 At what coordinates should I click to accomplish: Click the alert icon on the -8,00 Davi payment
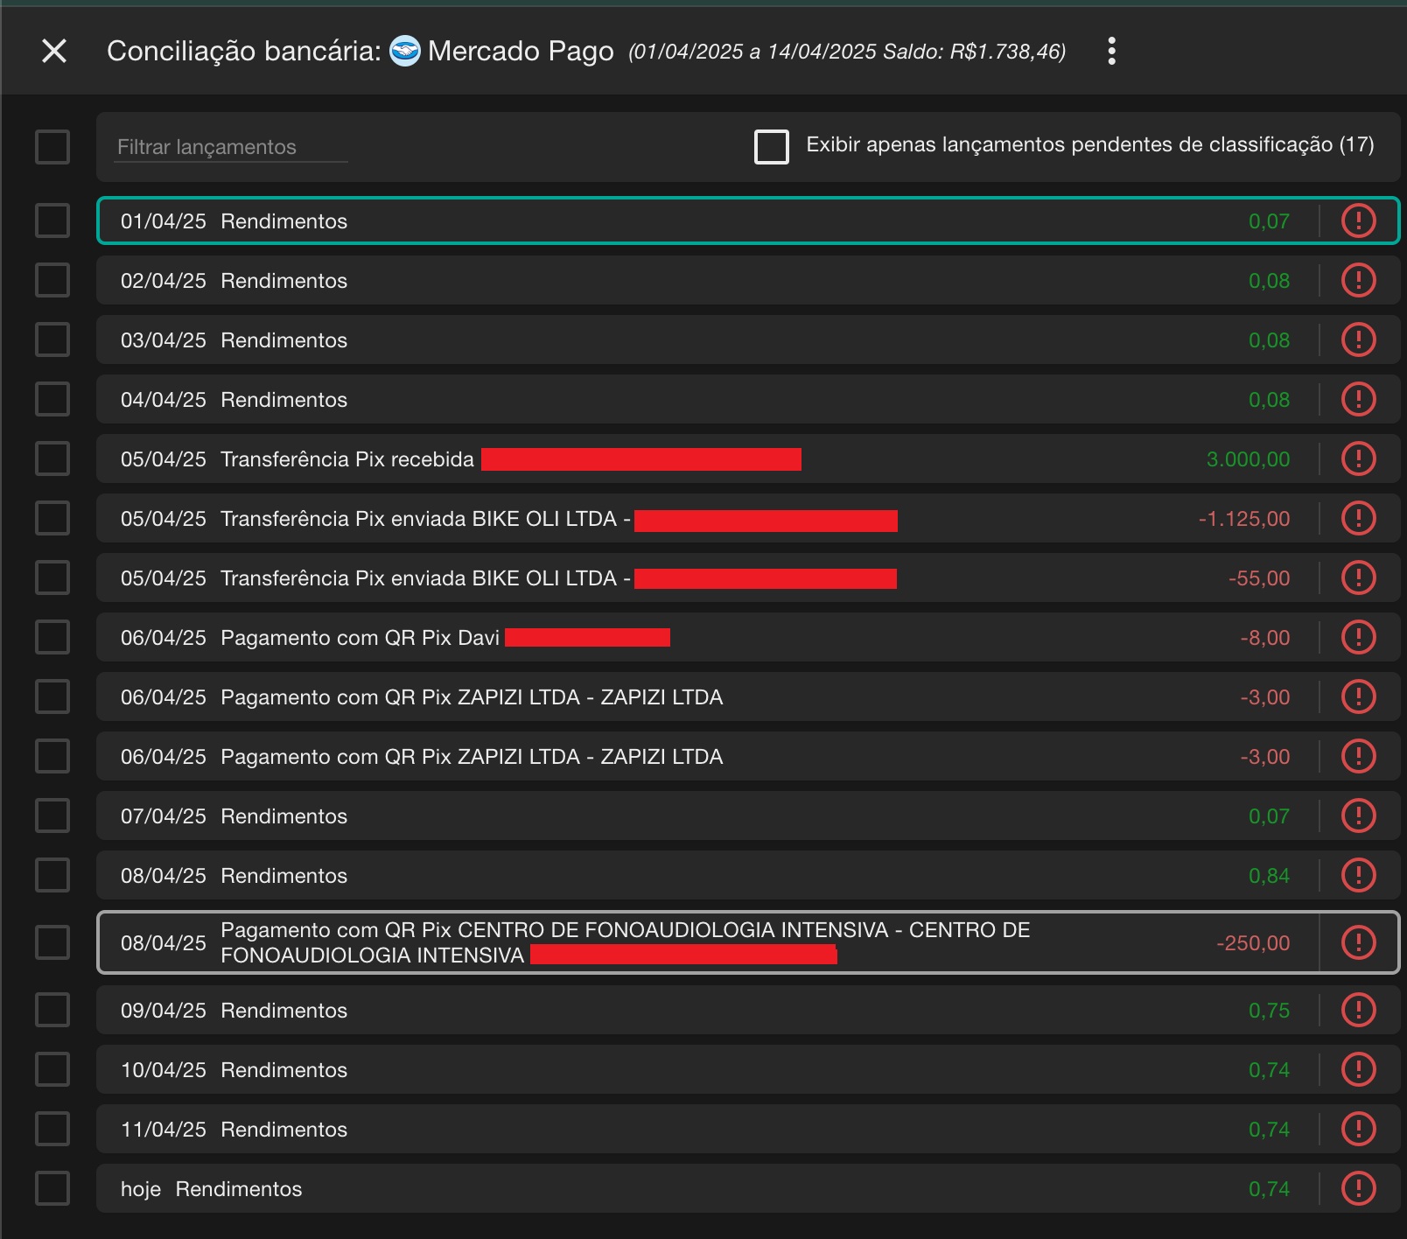coord(1358,637)
